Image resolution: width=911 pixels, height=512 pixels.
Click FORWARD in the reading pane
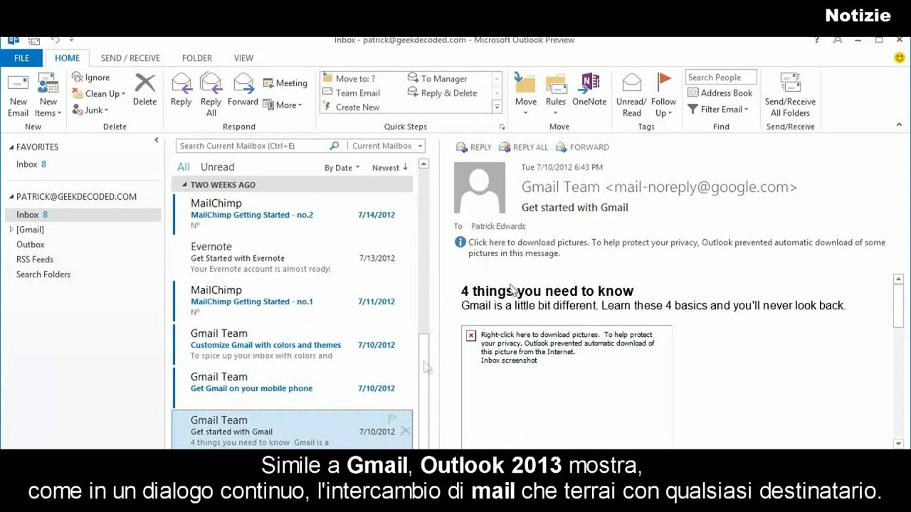coord(582,147)
